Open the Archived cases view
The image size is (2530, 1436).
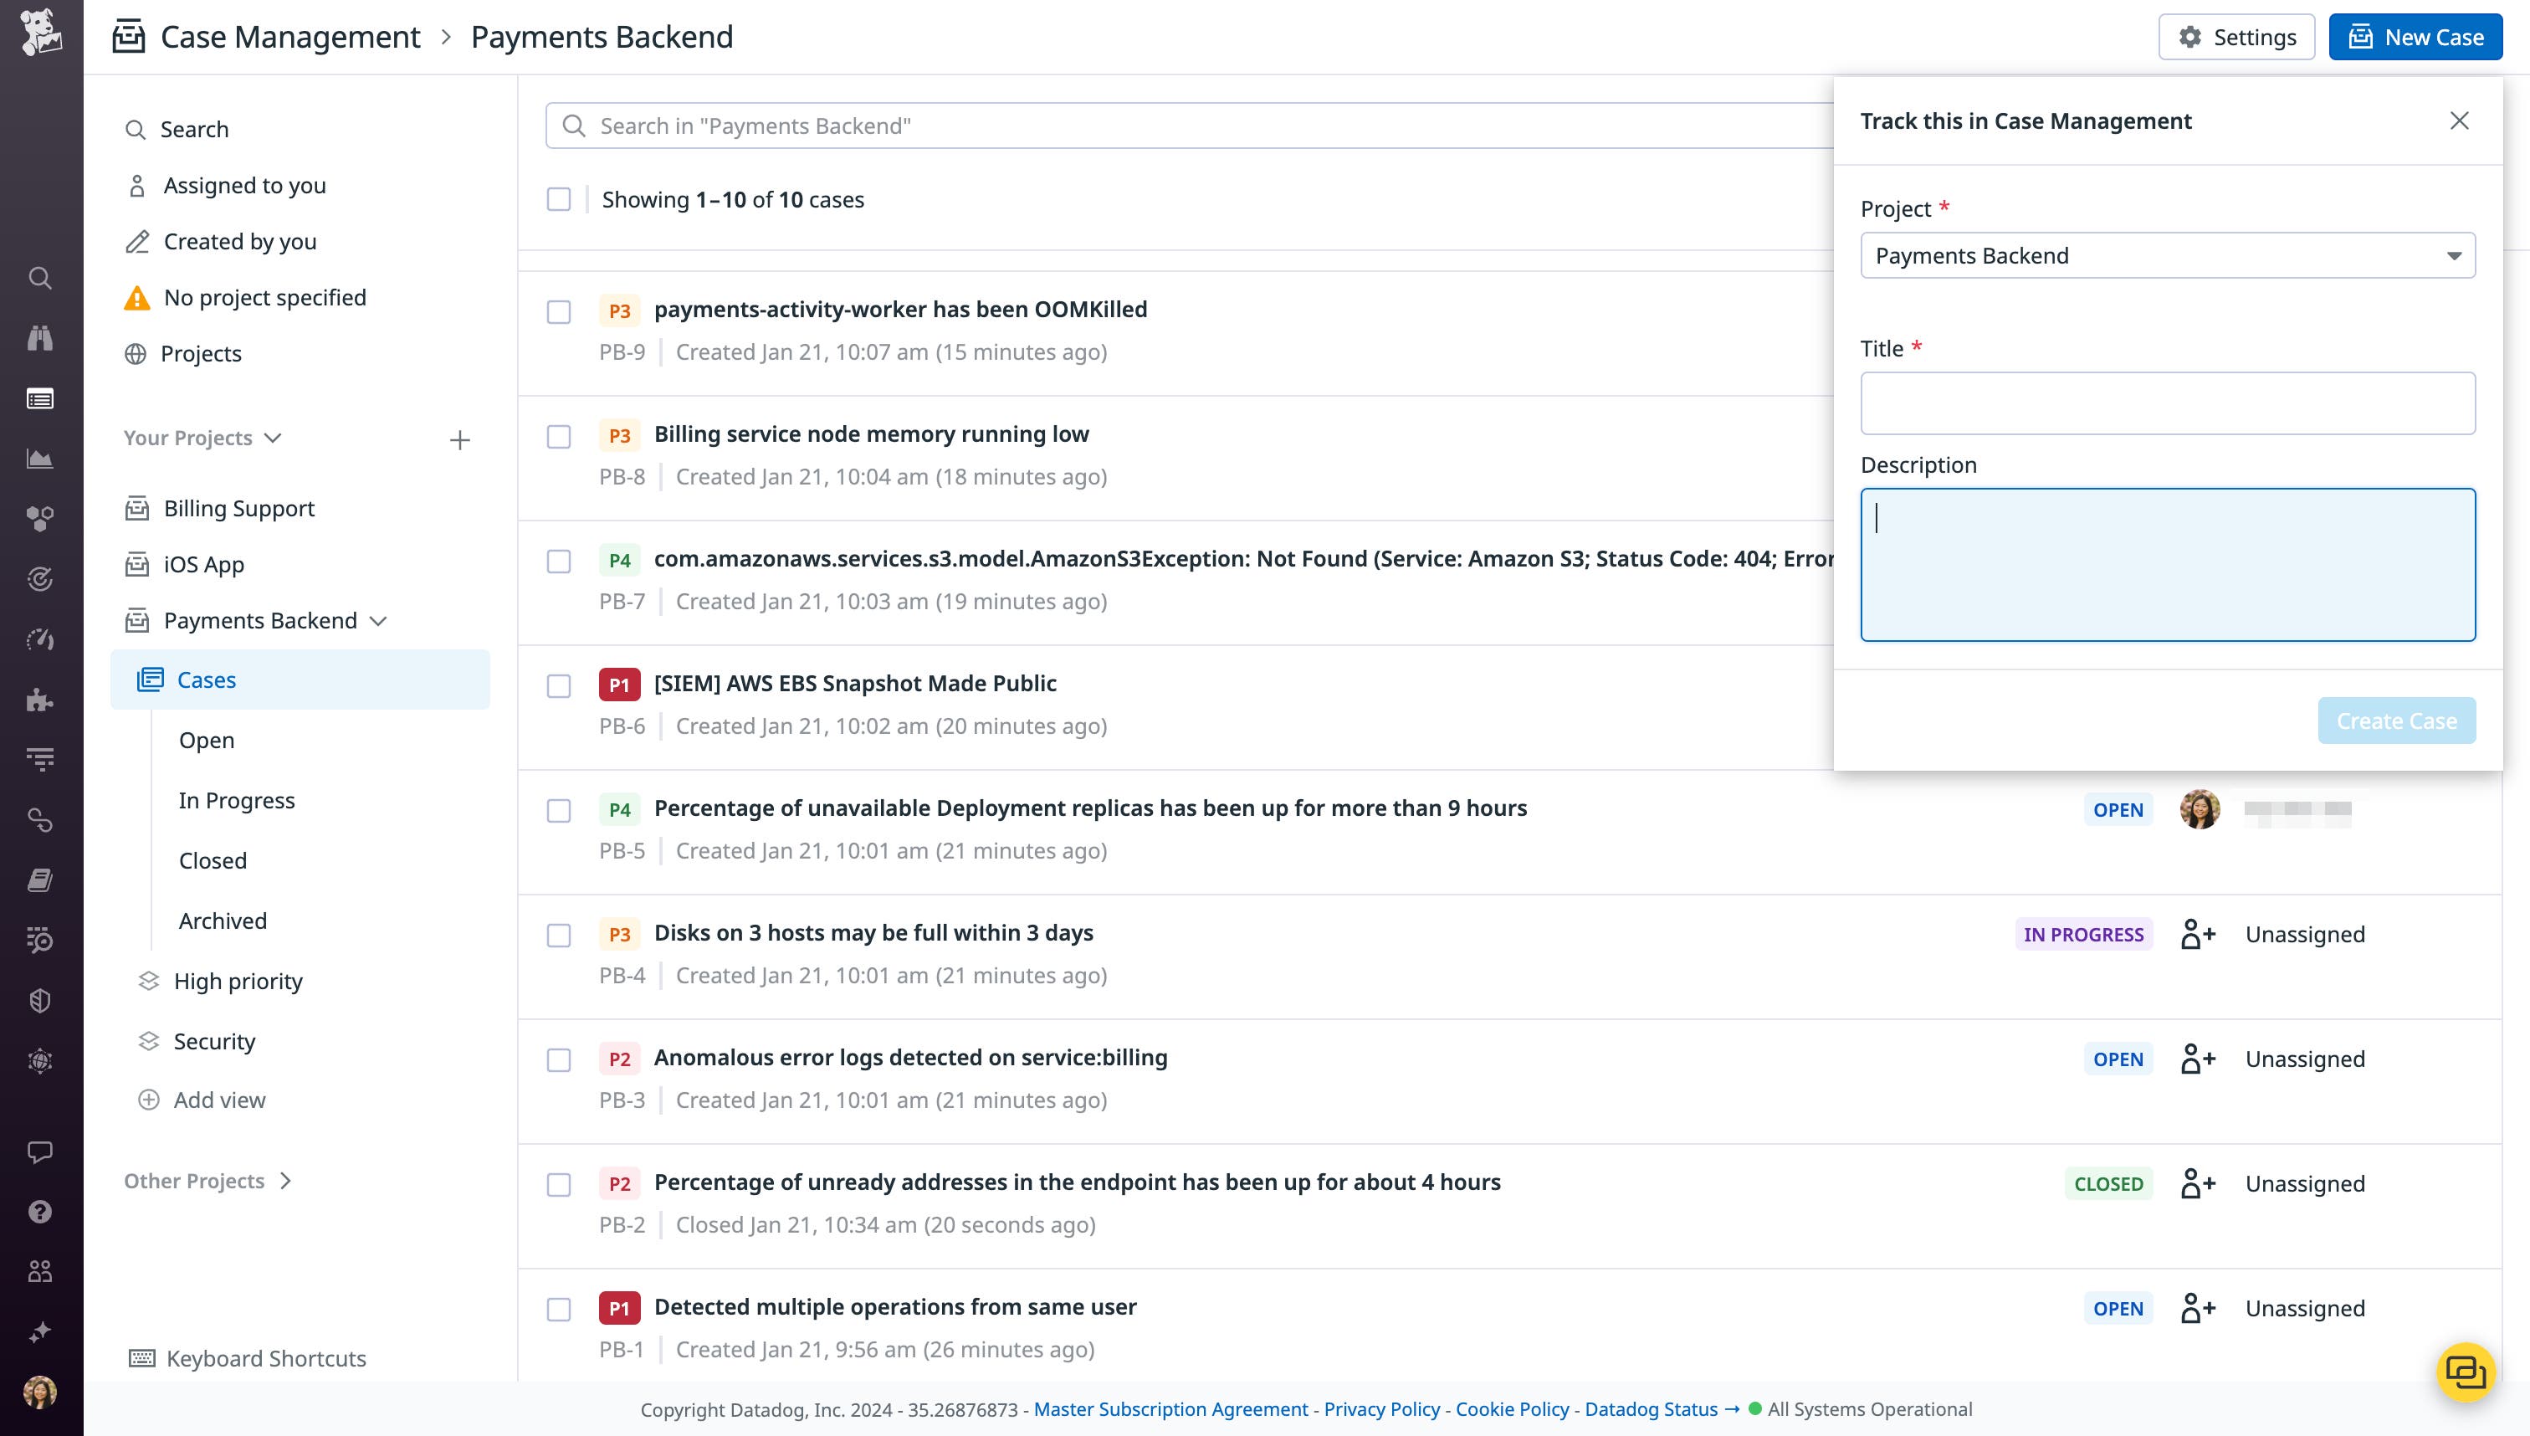pos(223,921)
